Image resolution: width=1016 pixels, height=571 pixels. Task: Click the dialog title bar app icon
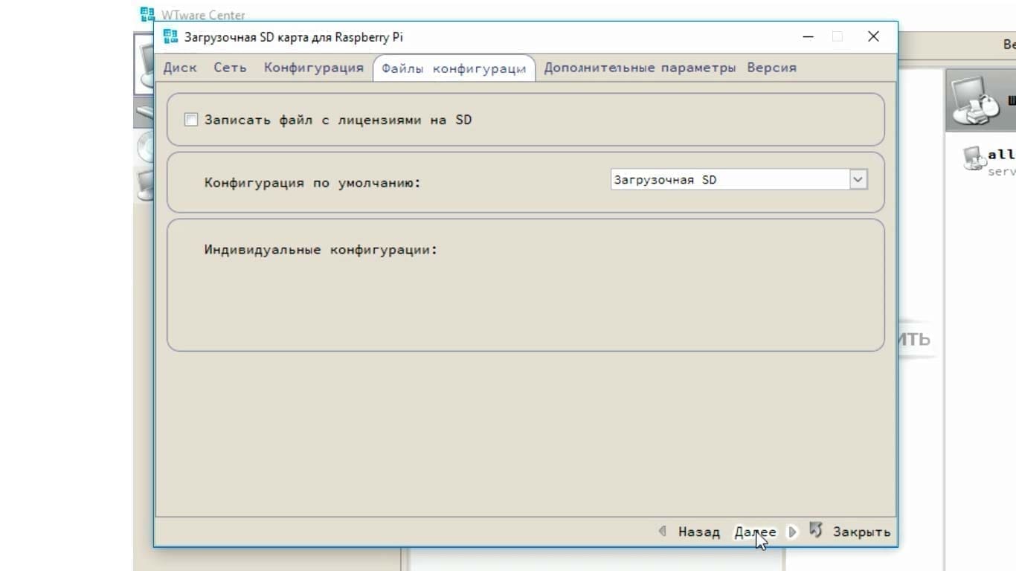(x=170, y=36)
